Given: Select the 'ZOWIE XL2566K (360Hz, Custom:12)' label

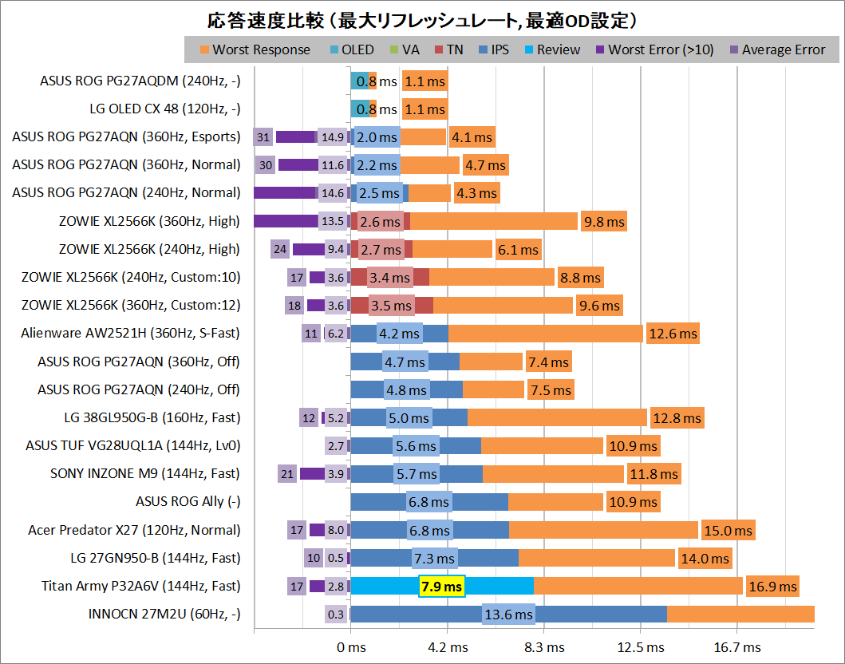Looking at the screenshot, I should [131, 305].
